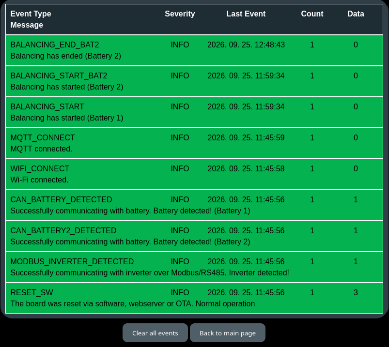Image resolution: width=389 pixels, height=347 pixels.
Task: Click the CAN_BATTERY2_DETECTED event name
Action: coord(63,230)
